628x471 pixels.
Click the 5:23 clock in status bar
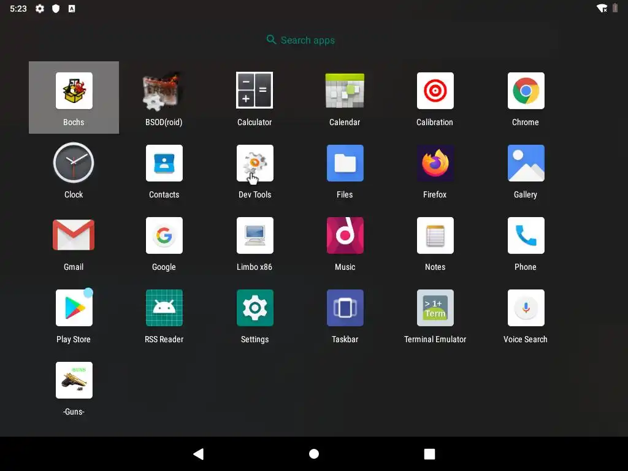[x=18, y=9]
